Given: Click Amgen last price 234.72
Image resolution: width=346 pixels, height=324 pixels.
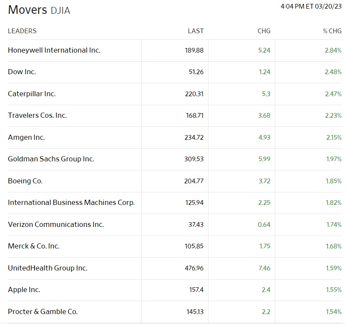Looking at the screenshot, I should pyautogui.click(x=194, y=138).
